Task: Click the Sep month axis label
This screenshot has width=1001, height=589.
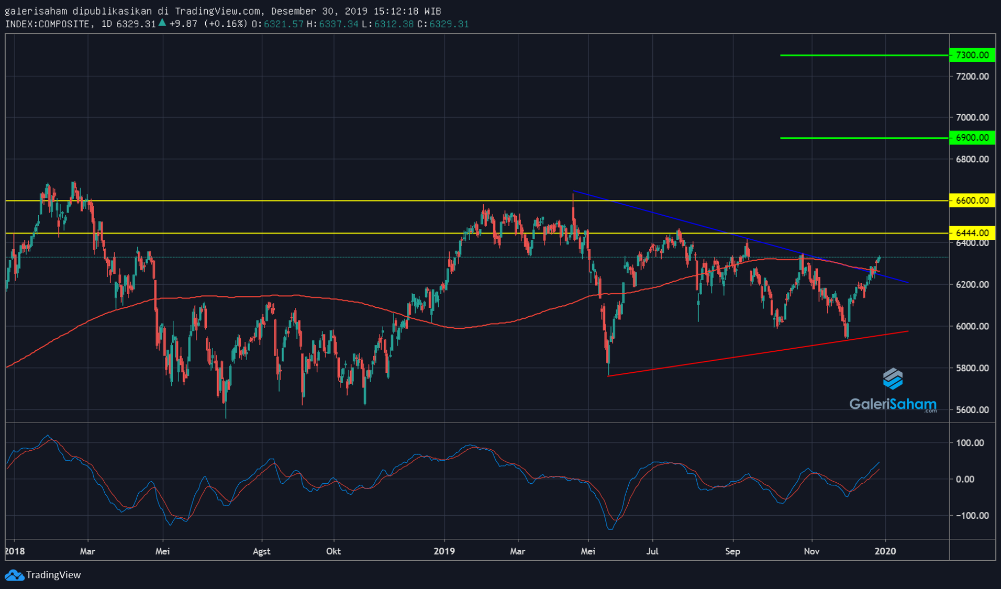Action: (x=732, y=551)
